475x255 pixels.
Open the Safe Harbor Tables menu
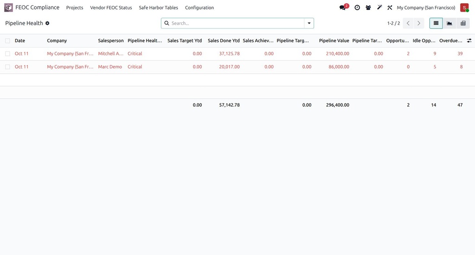(159, 7)
